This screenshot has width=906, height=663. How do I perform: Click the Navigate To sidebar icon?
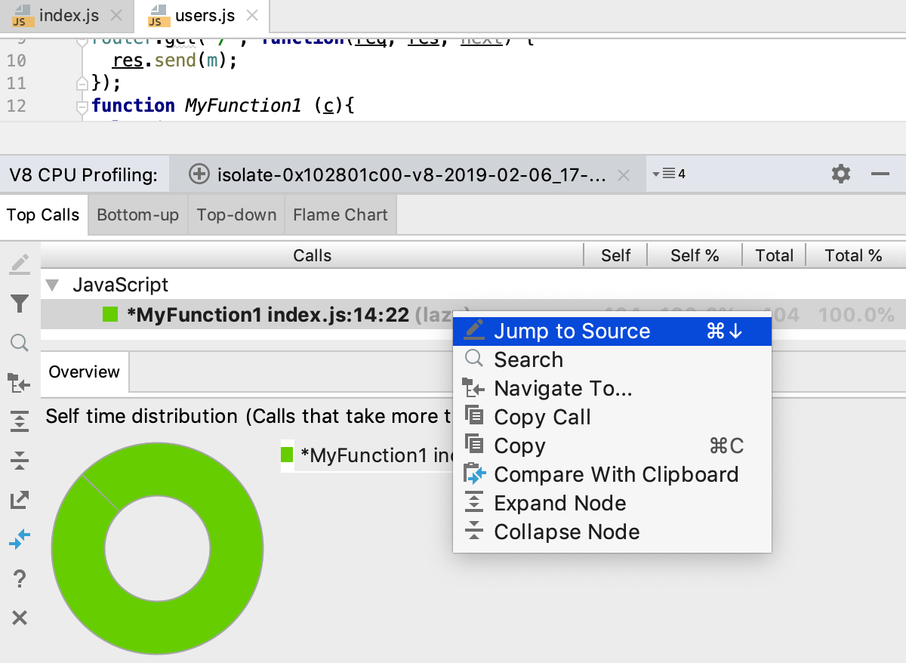(x=20, y=383)
